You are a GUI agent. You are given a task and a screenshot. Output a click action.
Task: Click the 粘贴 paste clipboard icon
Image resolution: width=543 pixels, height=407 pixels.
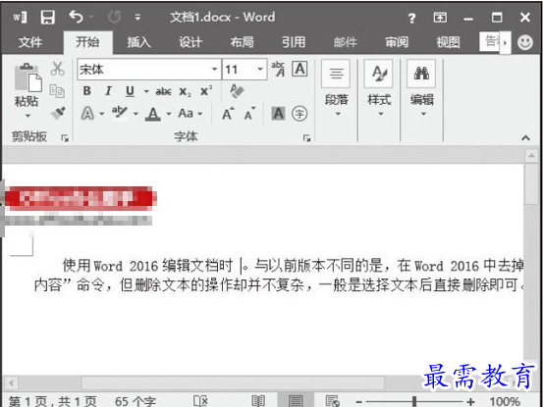point(27,77)
